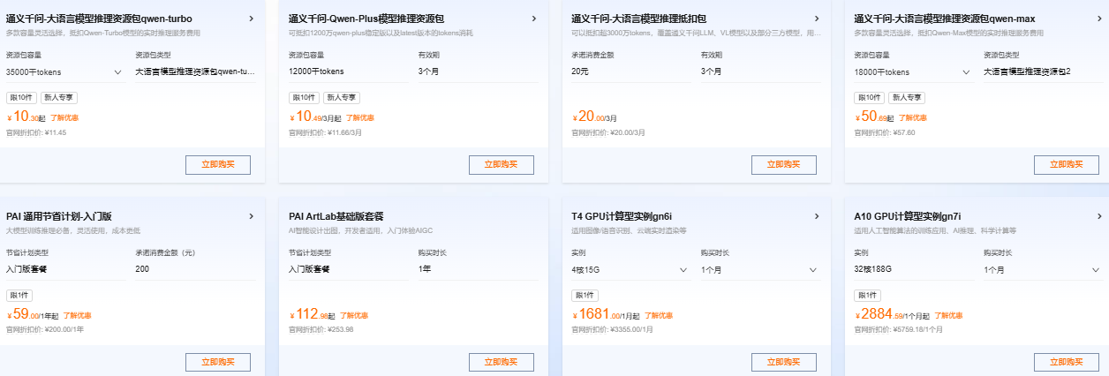Click the qwen-max resource pack title
Viewport: 1109px width, 376px height.
[945, 18]
